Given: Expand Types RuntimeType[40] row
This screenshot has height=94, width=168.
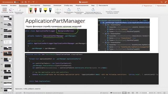Looking at the screenshot, I should point(106,31).
